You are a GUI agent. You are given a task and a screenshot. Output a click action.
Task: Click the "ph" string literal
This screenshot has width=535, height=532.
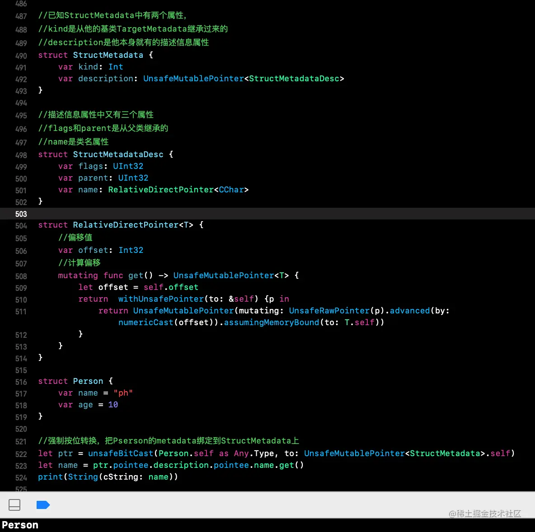tap(123, 393)
